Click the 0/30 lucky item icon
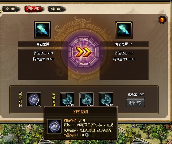This screenshot has width=172, height=144. tap(106, 100)
